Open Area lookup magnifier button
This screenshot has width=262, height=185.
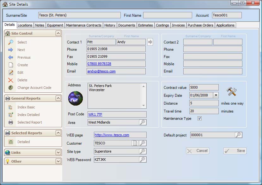coord(143,122)
